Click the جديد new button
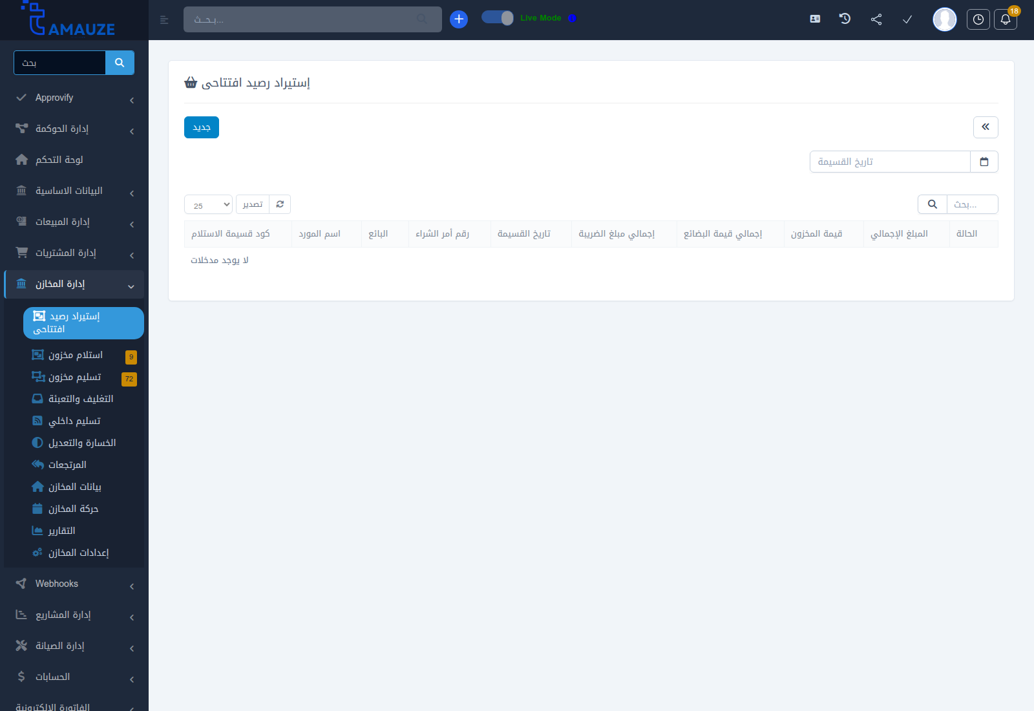1034x711 pixels. pos(202,127)
